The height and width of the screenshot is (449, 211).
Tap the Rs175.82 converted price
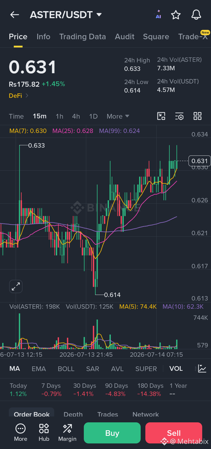tap(24, 84)
